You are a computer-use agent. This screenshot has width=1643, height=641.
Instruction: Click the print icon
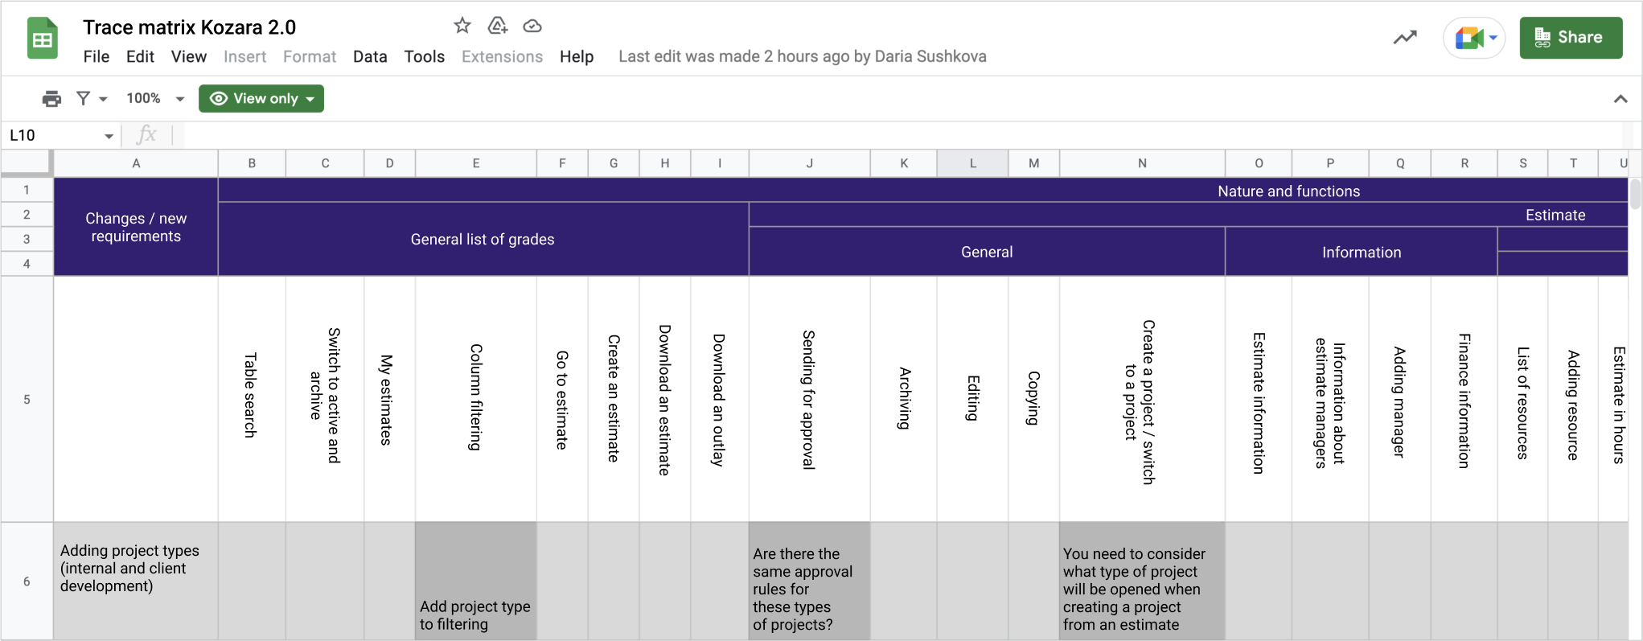coord(51,99)
